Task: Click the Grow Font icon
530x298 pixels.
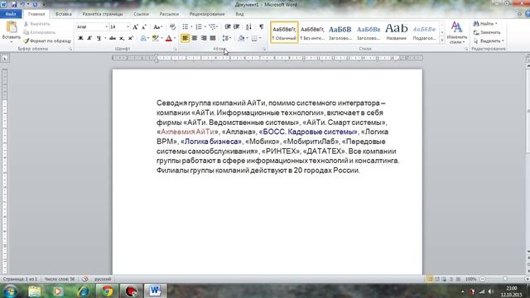Action: click(x=135, y=27)
